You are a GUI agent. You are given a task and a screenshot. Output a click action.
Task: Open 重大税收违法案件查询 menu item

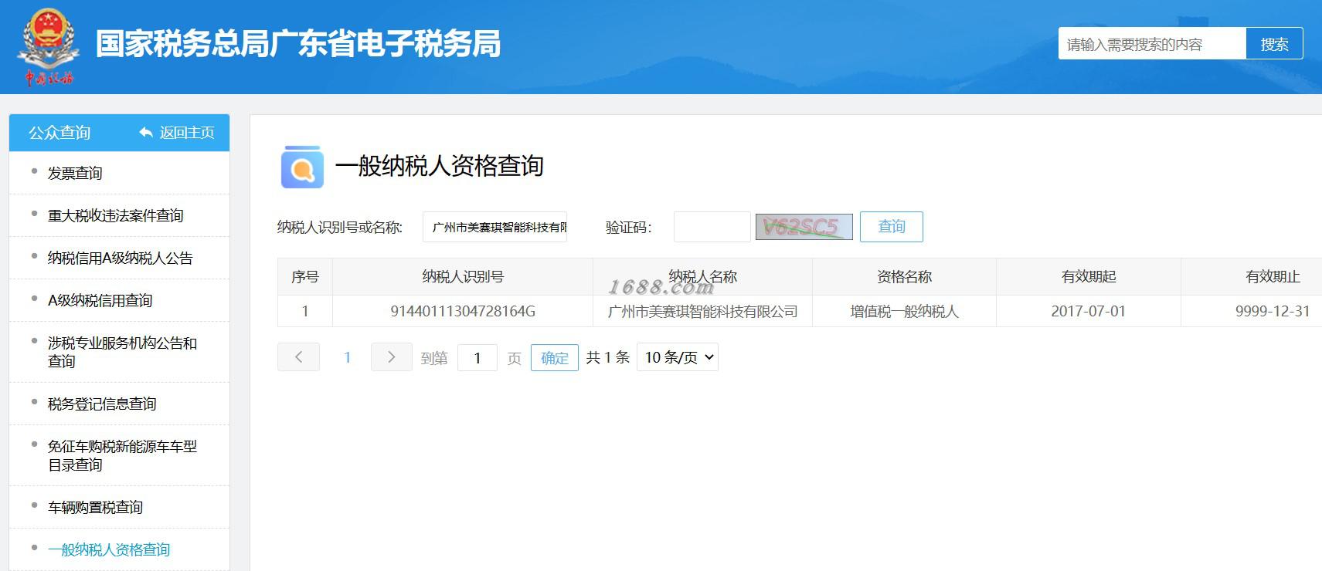[x=116, y=215]
